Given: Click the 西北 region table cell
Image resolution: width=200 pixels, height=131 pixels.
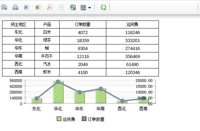Looking at the screenshot, I should [x=18, y=64].
